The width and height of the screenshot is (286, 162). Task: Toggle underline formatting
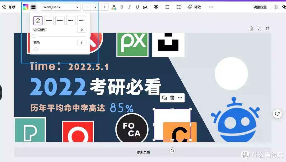pos(137,7)
